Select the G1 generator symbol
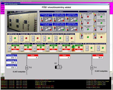Image resolution: width=113 pixels, height=90 pixels. [59, 67]
